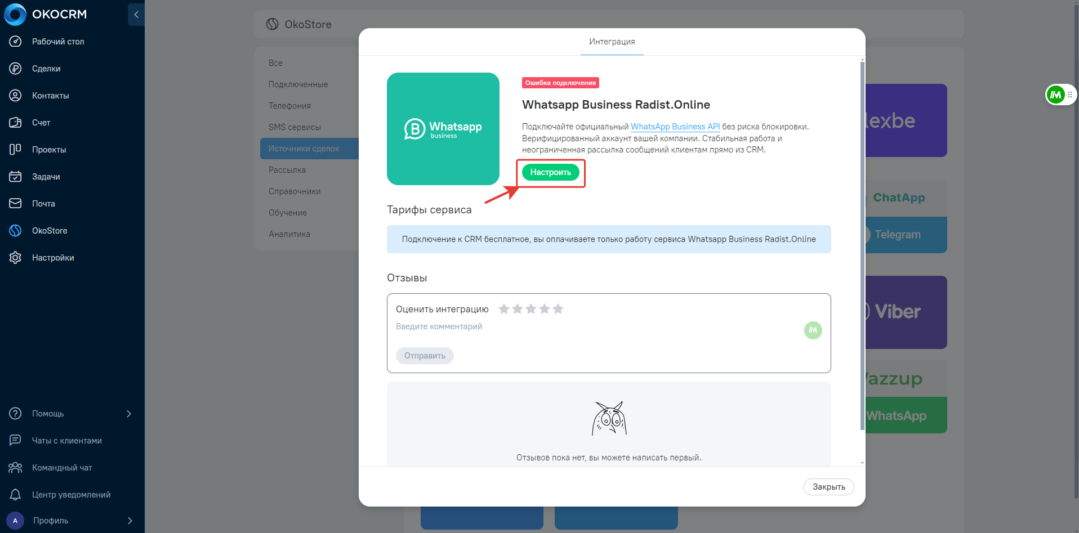Click the Отправить review button

point(425,356)
